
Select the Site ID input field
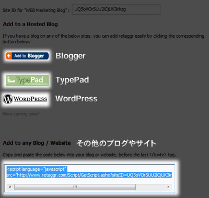point(116,9)
